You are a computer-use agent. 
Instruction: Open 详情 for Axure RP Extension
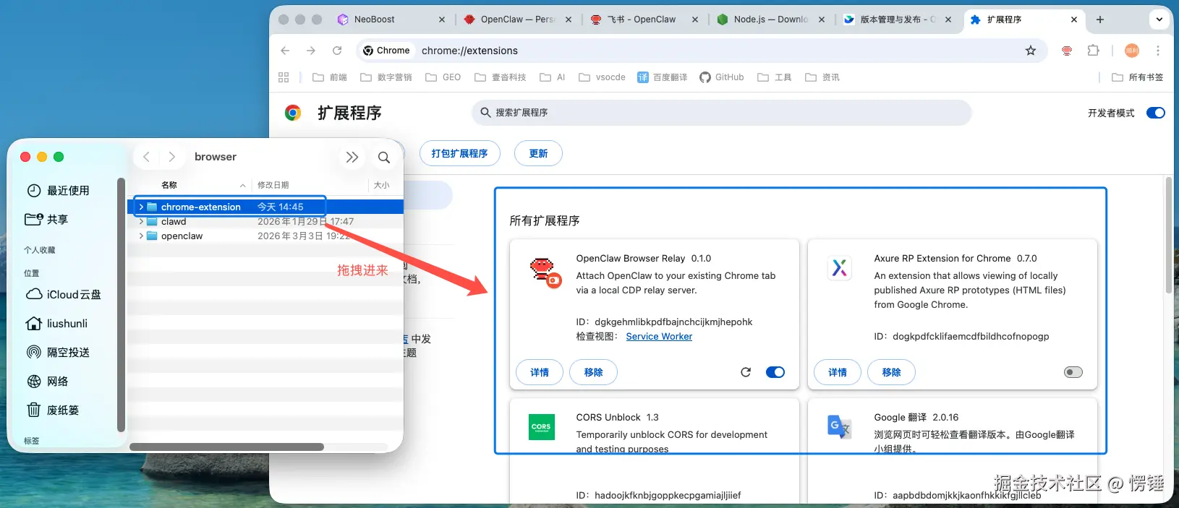(838, 372)
